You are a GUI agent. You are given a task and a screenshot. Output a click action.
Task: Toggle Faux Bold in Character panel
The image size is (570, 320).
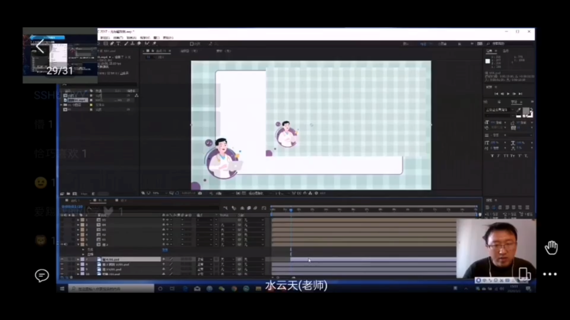click(x=492, y=156)
